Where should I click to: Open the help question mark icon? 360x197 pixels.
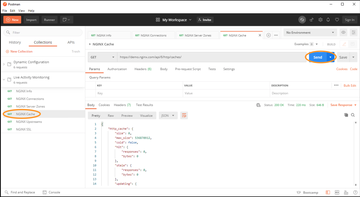coord(355,192)
